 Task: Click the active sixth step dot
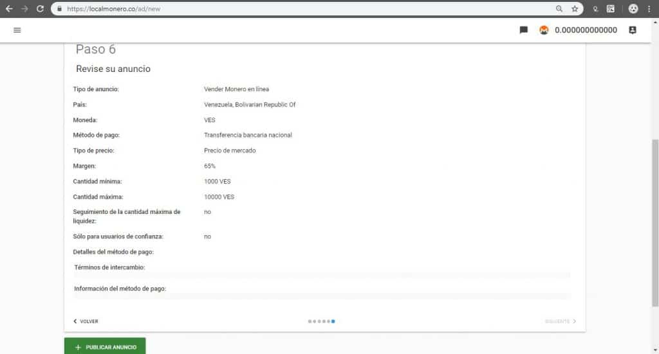pos(333,321)
